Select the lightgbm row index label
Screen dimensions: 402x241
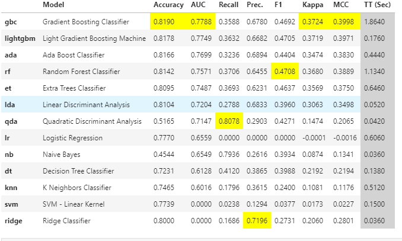[18, 38]
